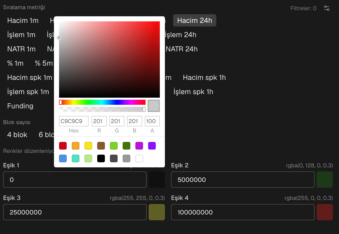Click the alpha transparency slider
Image resolution: width=339 pixels, height=234 pixels.
[102, 109]
